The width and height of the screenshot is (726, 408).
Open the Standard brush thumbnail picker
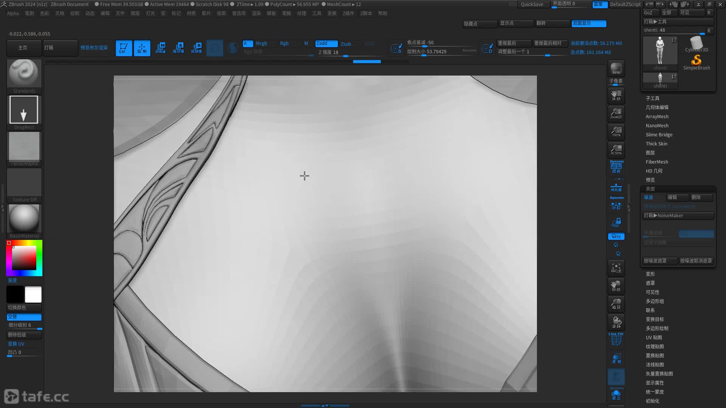coord(24,76)
